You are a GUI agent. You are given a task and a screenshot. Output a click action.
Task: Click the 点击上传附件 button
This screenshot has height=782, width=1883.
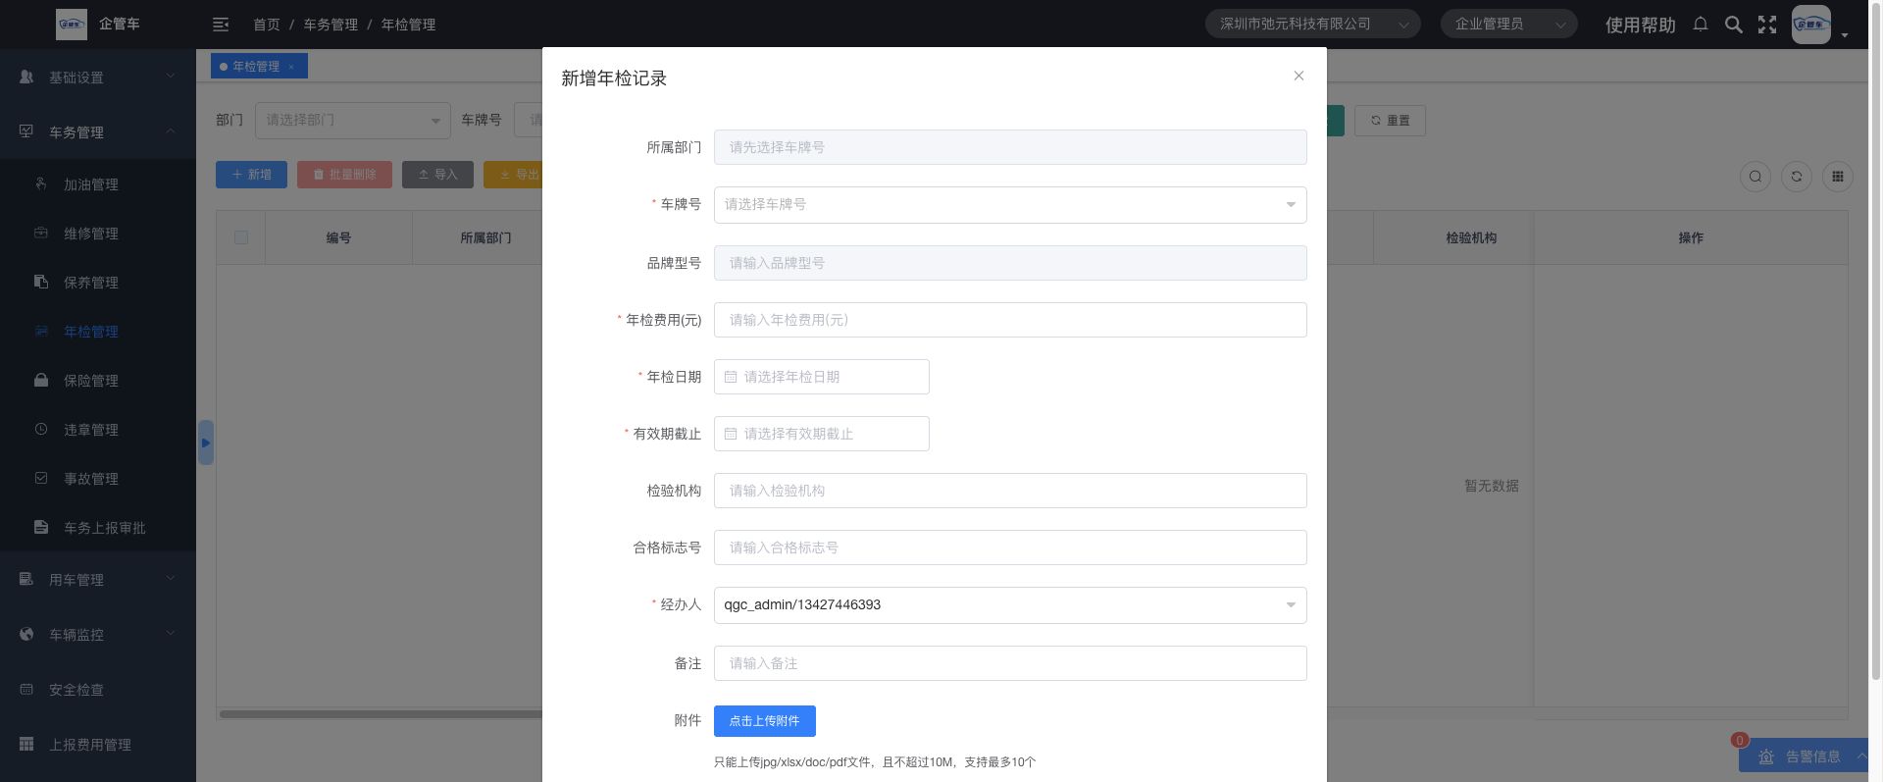[x=765, y=721]
